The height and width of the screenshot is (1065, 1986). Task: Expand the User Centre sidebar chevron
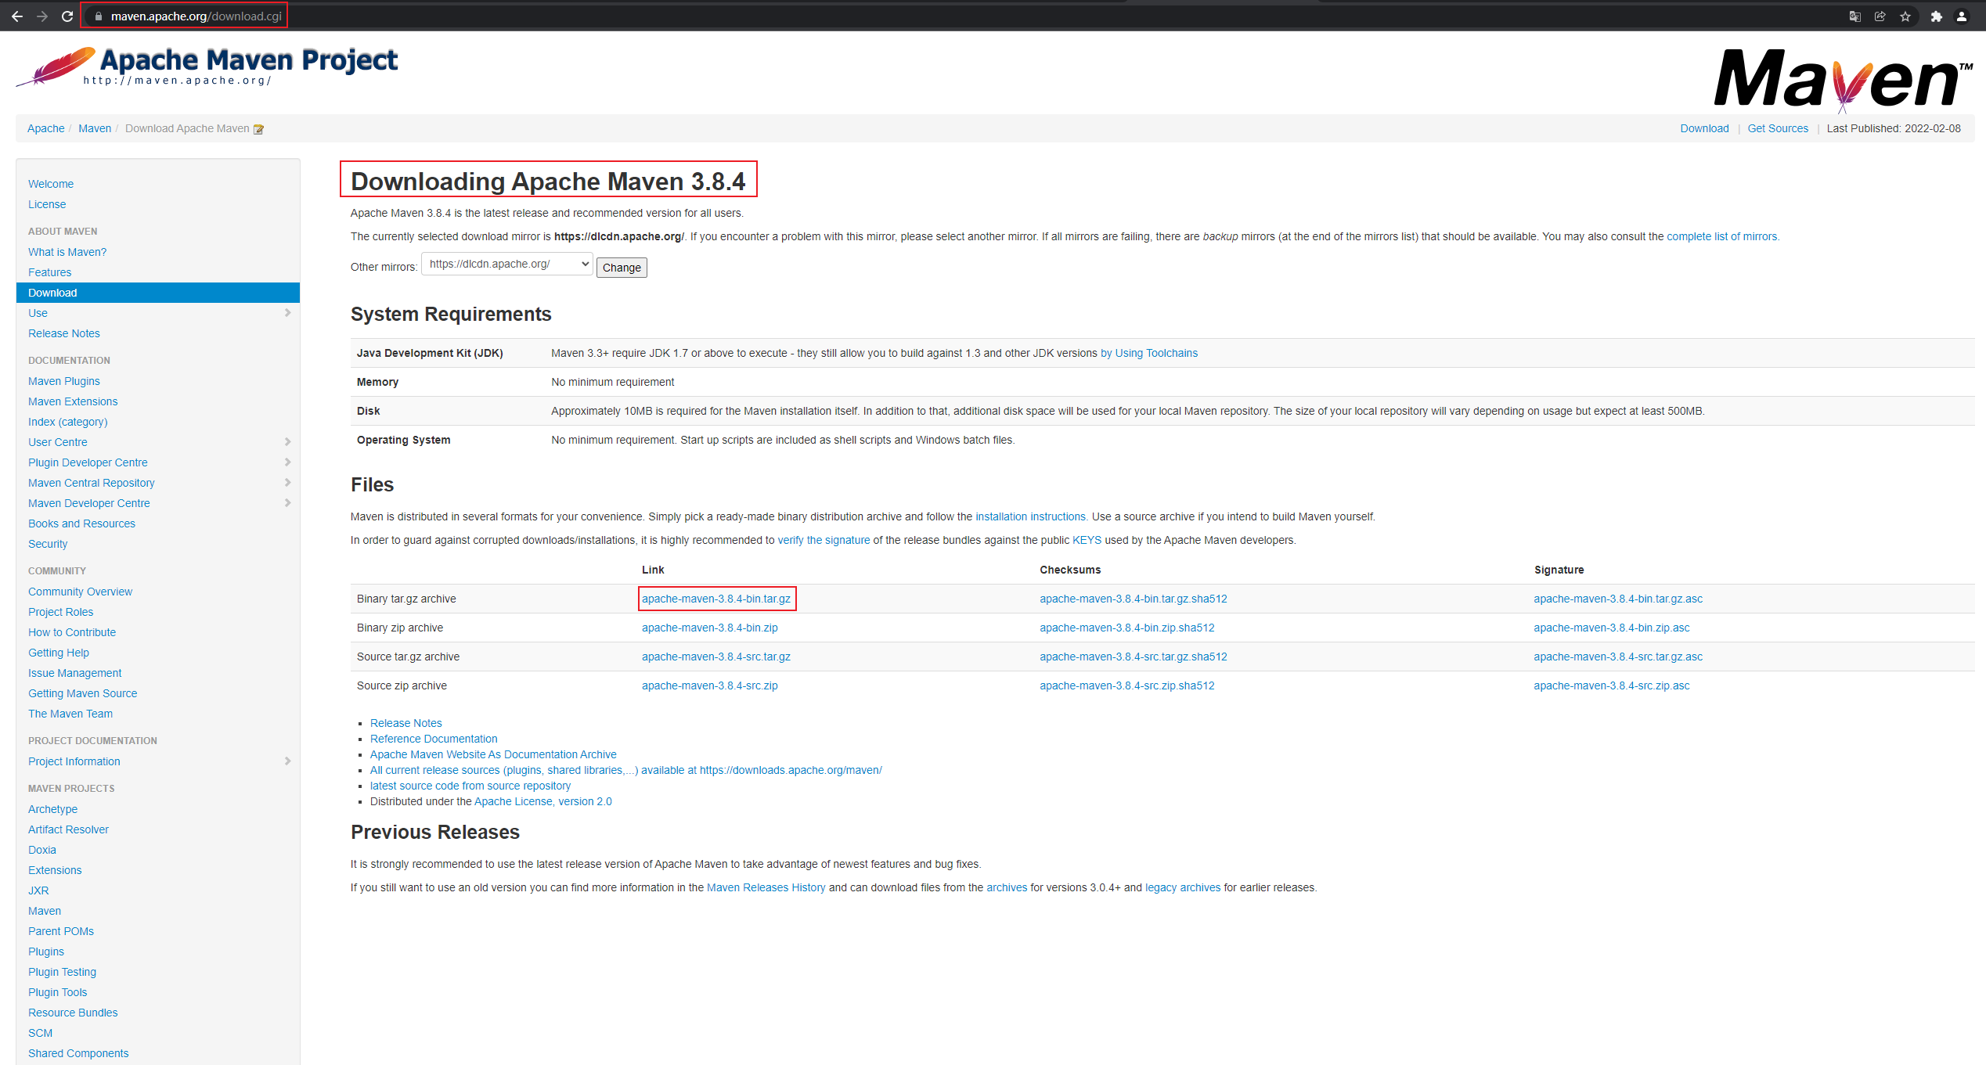tap(287, 442)
